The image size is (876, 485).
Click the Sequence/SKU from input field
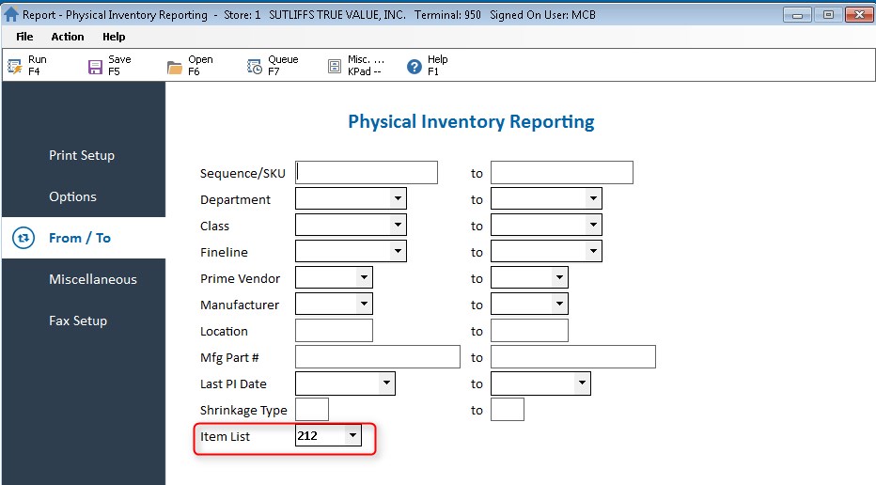367,173
